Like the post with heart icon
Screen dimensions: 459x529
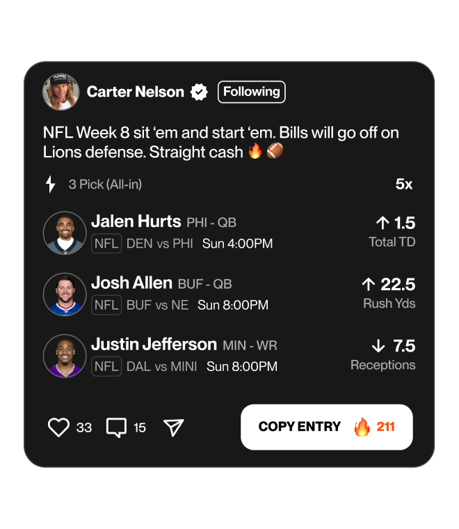58,427
